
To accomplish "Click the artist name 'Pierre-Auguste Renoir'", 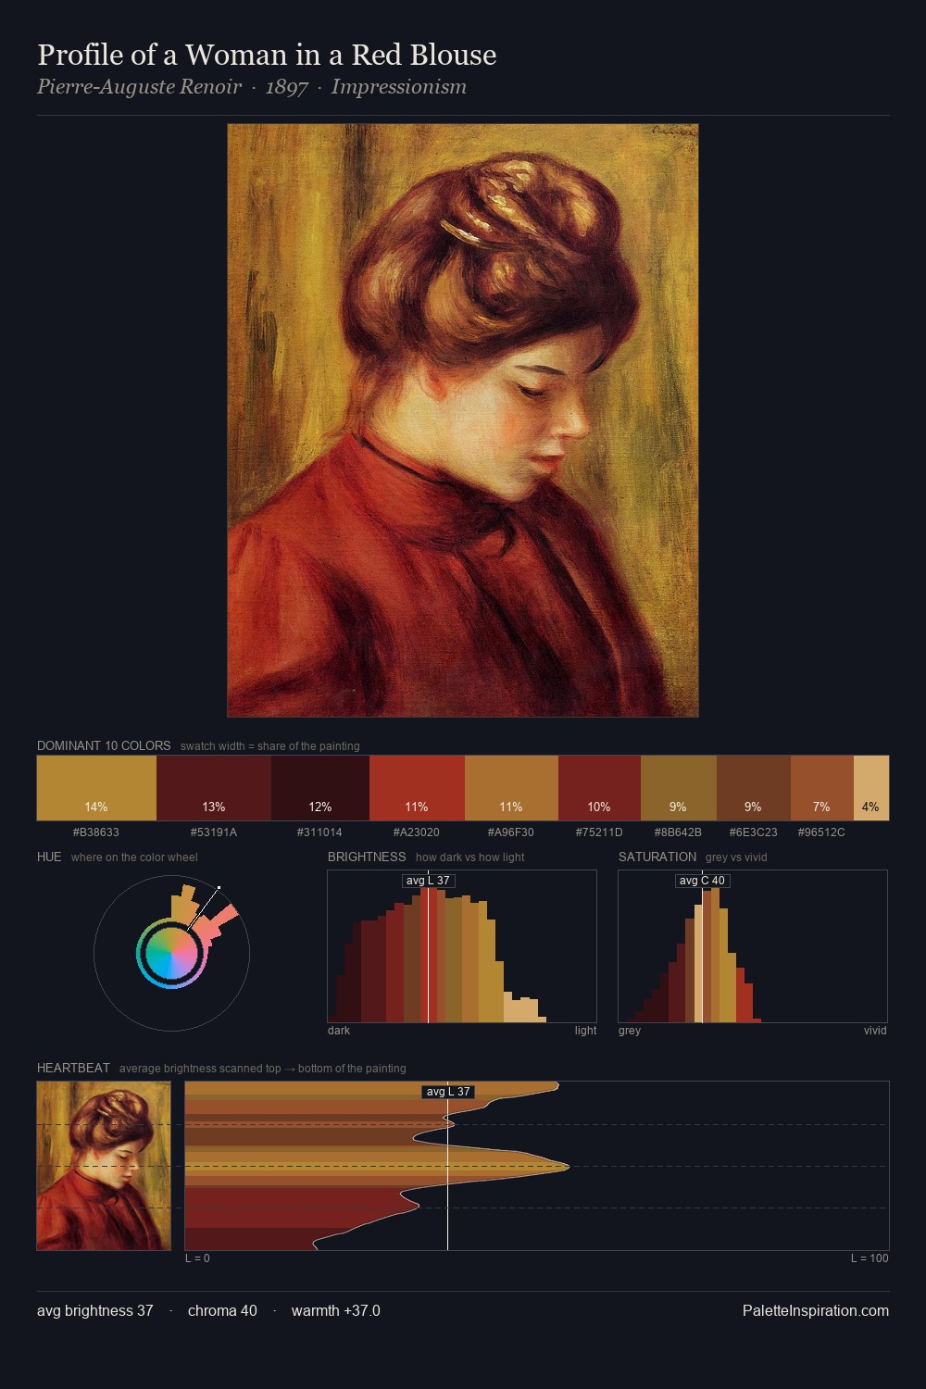I will 139,87.
